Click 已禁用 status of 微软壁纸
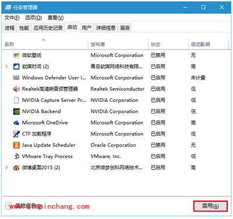 (x=158, y=55)
